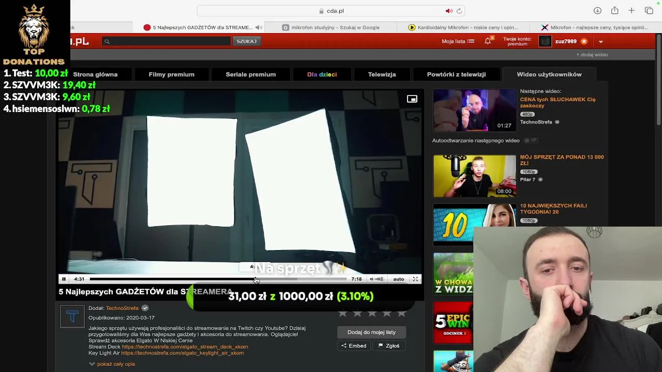
Task: Pause the video playback
Action: 64,279
